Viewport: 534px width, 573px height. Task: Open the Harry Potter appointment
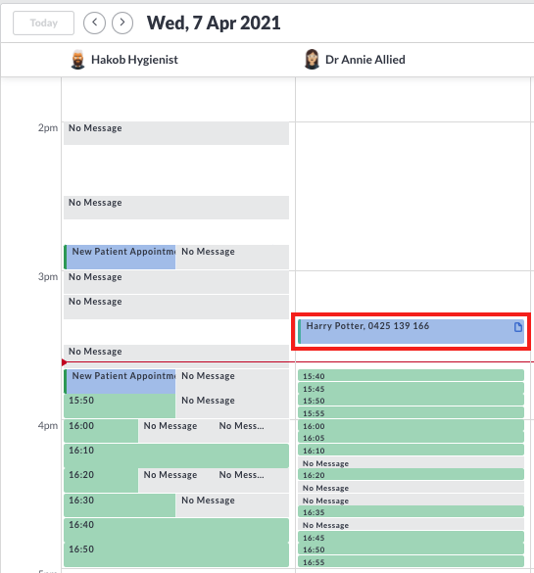click(411, 331)
